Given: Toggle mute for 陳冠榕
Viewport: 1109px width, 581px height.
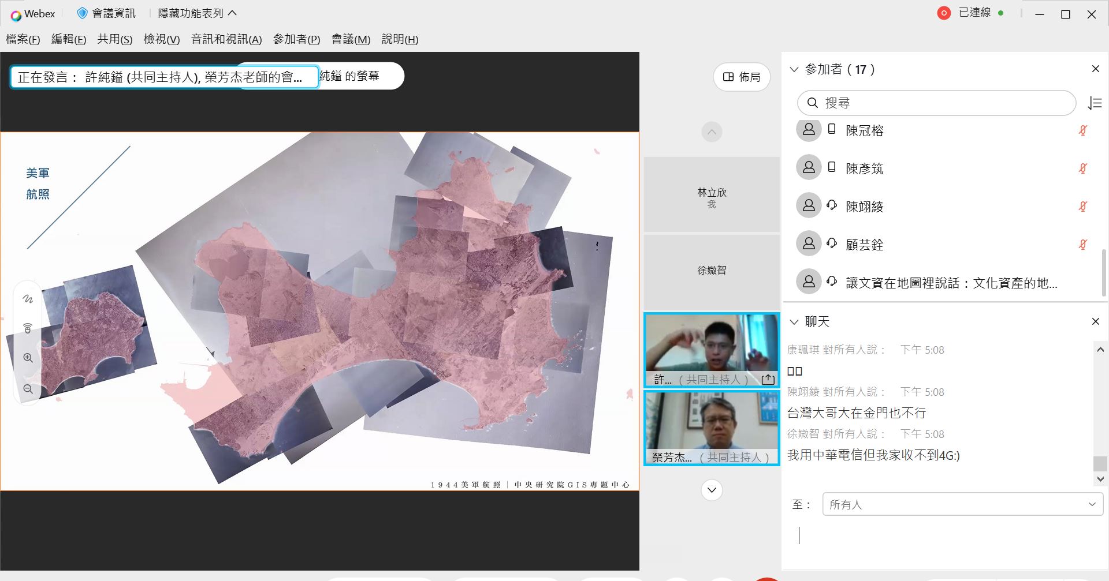Looking at the screenshot, I should point(1083,130).
